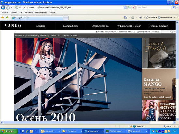This screenshot has height=134, width=179.
Task: Show more toolbar commands chevron
Action: coord(177,16)
